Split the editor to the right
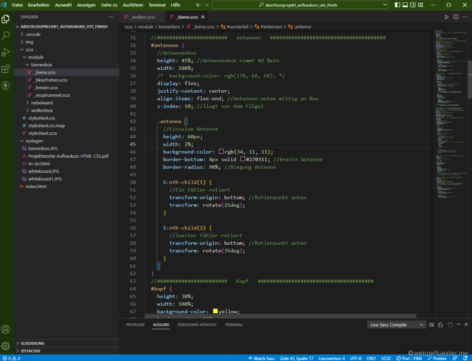 (x=456, y=17)
